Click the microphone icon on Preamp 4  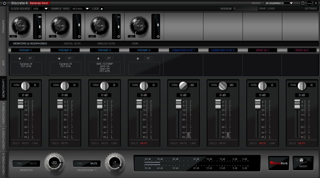click(158, 25)
